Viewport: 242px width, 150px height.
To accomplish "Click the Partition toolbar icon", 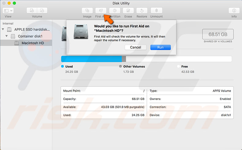I will click(x=115, y=10).
